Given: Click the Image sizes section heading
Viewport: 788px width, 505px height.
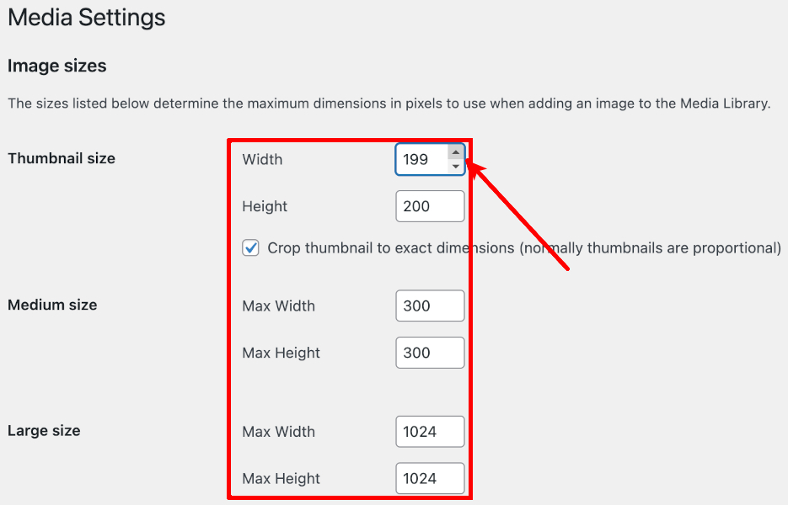Looking at the screenshot, I should point(56,66).
